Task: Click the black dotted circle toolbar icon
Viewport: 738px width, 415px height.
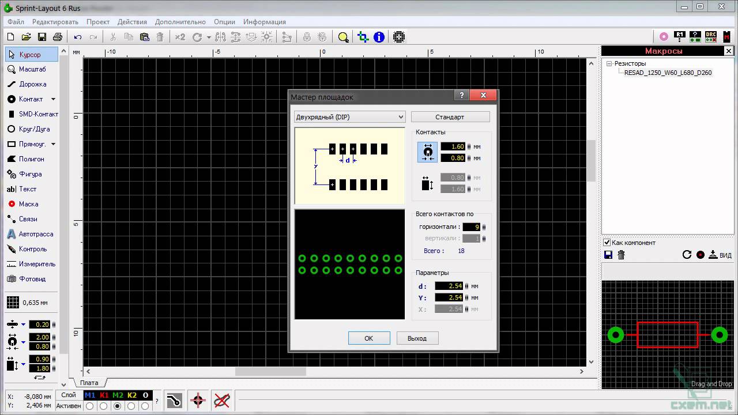Action: point(398,37)
